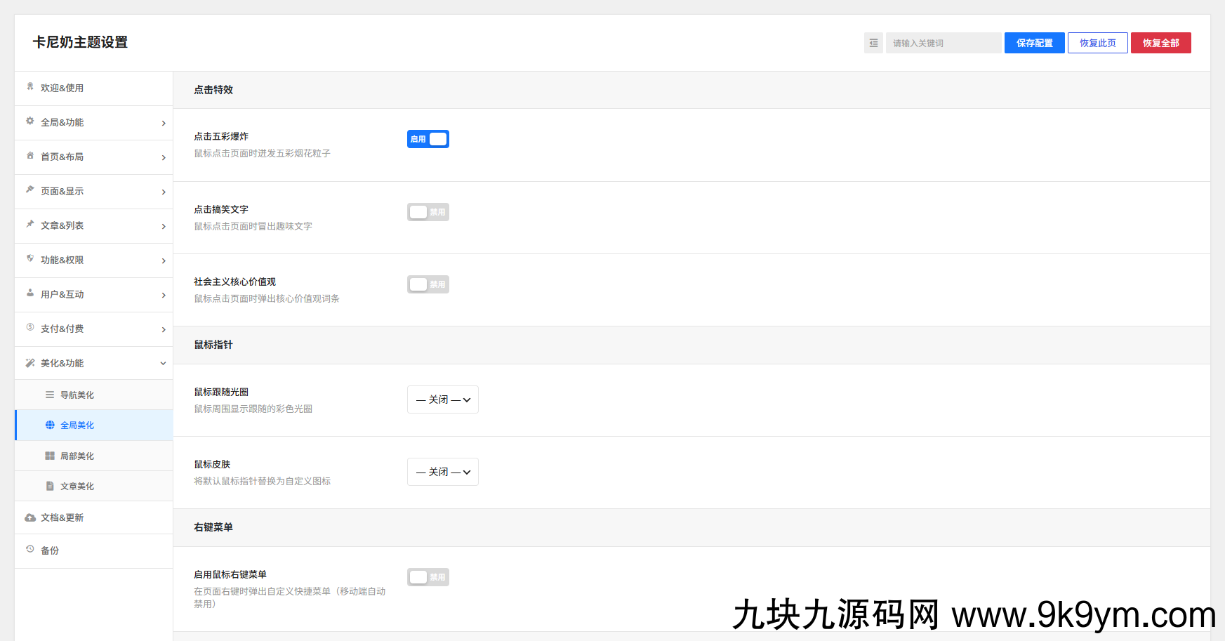Expand the 首页&布局 chevron
This screenshot has width=1225, height=641.
coord(164,157)
